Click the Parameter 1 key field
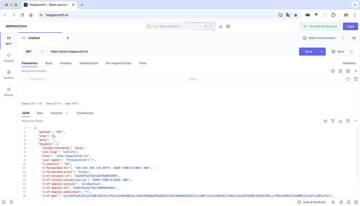Screen dimensions: 360x206 click(x=105, y=79)
